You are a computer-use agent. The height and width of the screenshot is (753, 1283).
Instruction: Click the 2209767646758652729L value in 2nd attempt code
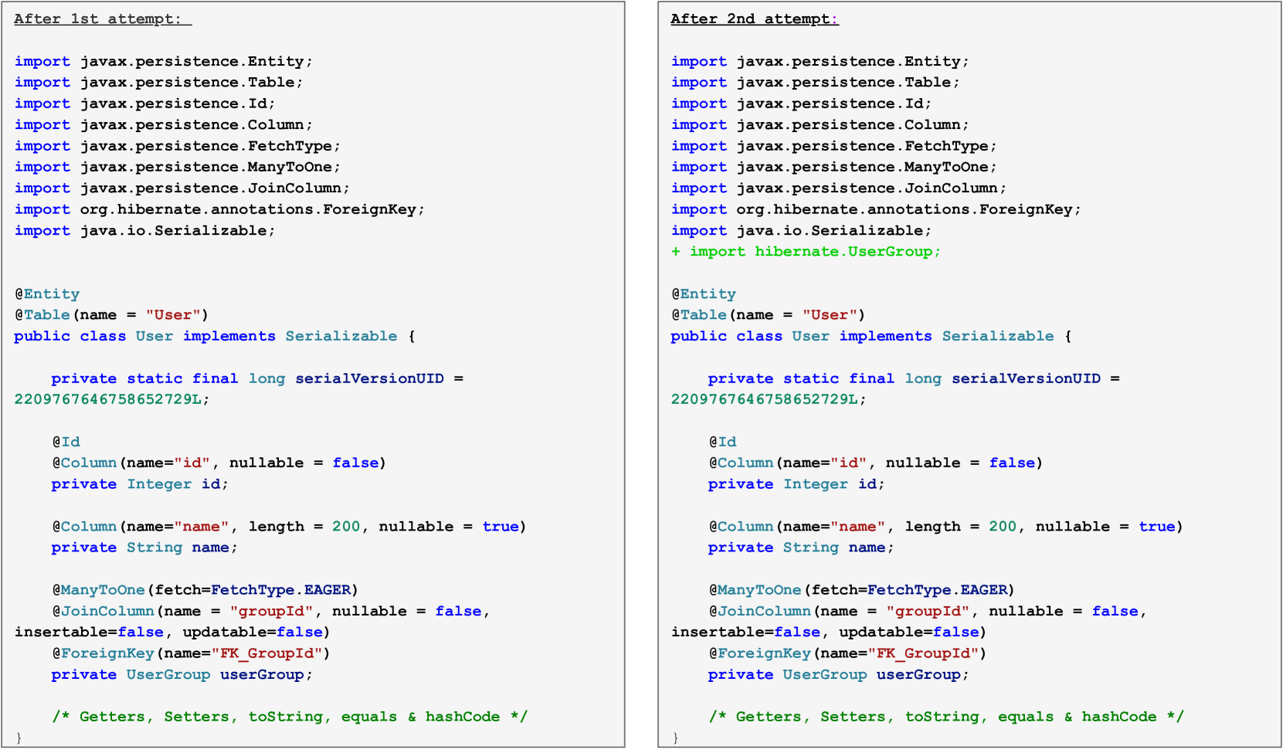click(x=765, y=399)
